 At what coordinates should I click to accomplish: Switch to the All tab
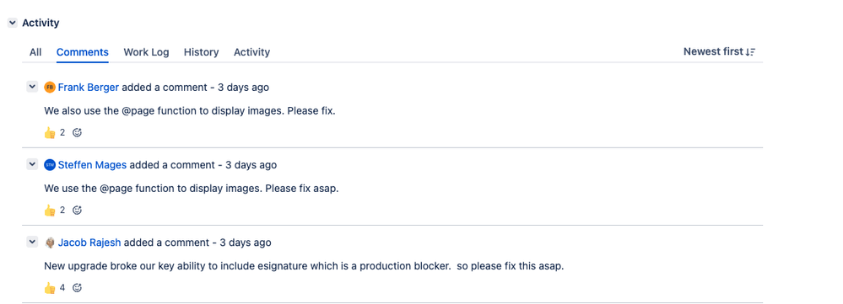coord(35,52)
